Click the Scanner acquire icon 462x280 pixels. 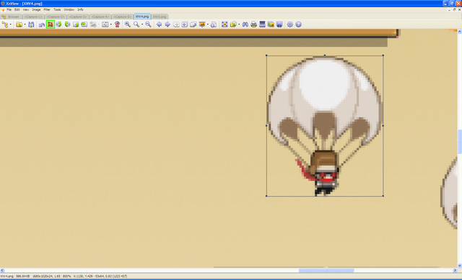262,24
